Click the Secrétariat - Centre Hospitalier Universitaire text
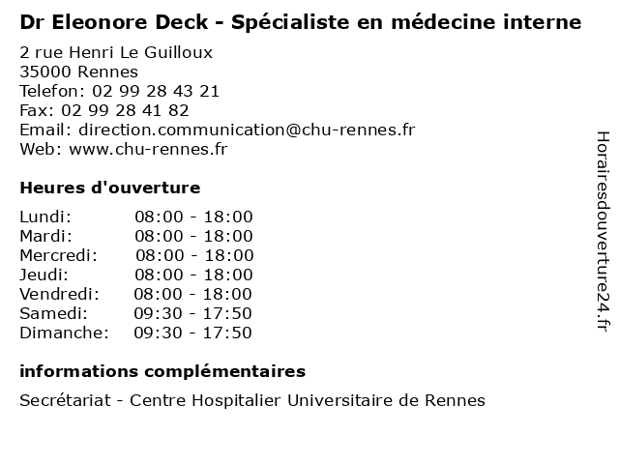The width and height of the screenshot is (619, 464). pyautogui.click(x=252, y=400)
